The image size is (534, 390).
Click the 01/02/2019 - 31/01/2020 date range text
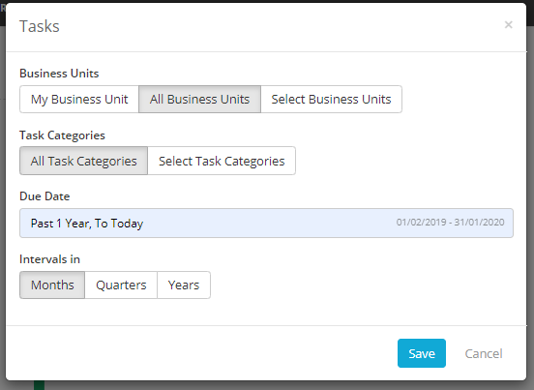click(x=450, y=223)
